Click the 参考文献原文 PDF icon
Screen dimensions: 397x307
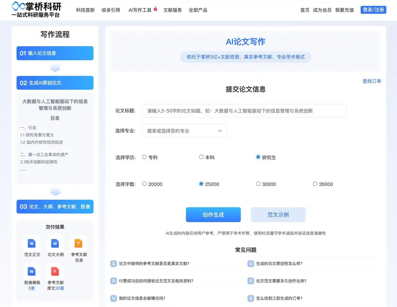click(x=55, y=271)
